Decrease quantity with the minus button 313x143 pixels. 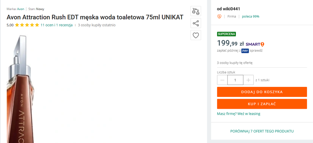click(x=222, y=80)
